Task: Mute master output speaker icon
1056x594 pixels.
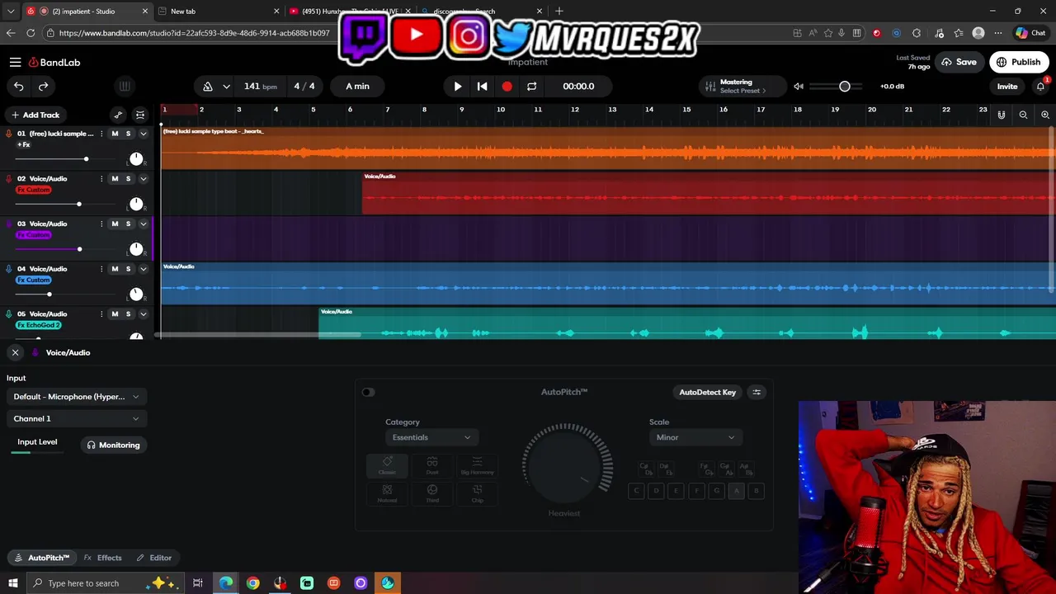Action: 799,86
